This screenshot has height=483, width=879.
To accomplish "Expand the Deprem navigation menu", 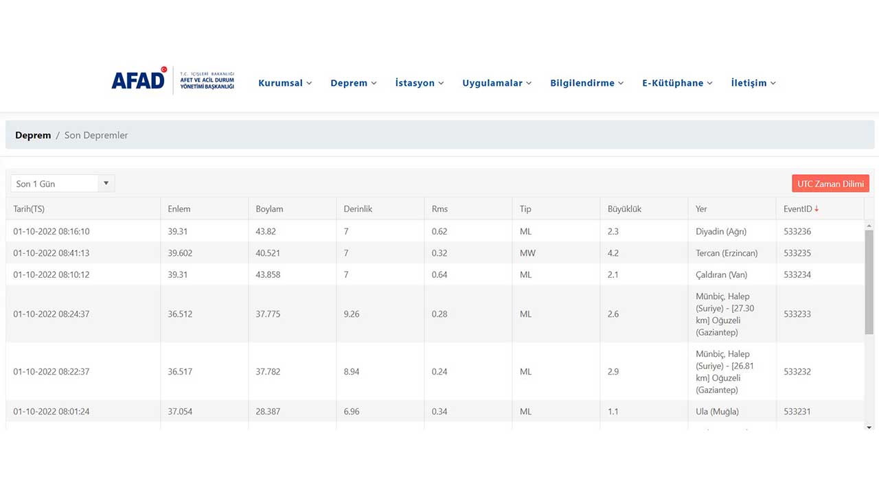I will point(353,83).
